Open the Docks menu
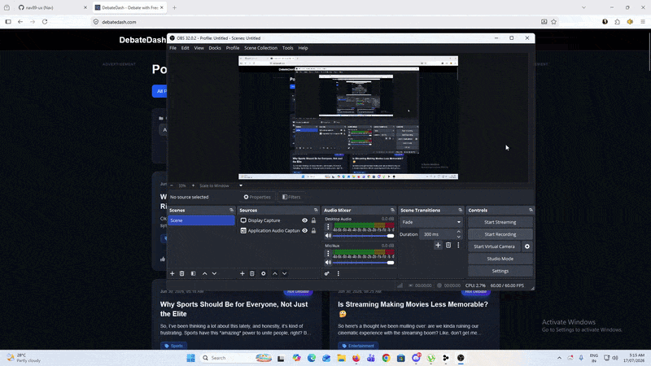651x366 pixels. tap(215, 48)
